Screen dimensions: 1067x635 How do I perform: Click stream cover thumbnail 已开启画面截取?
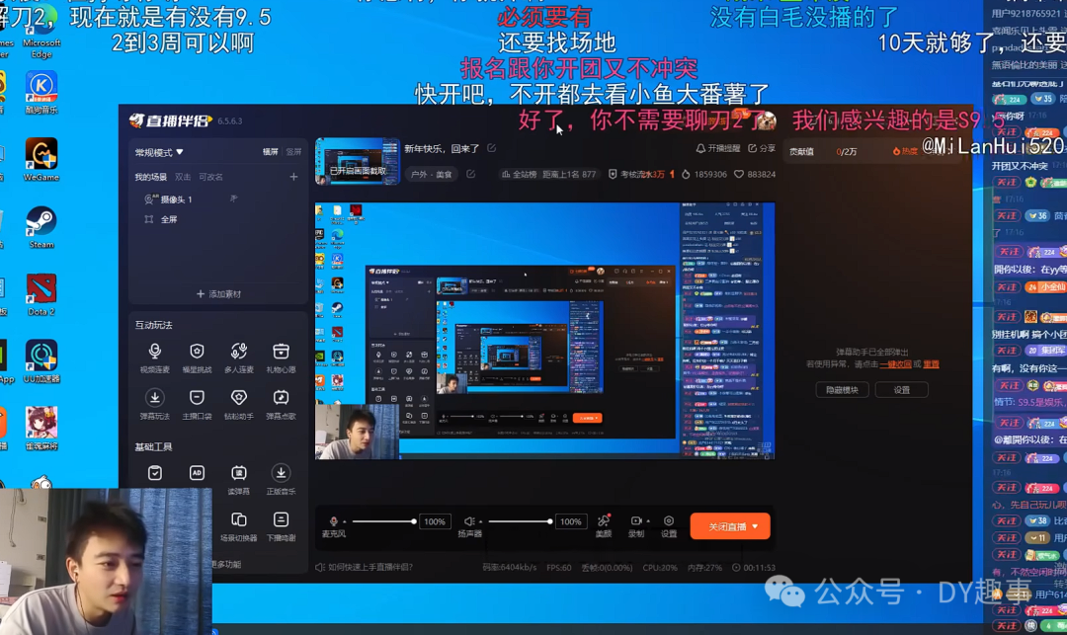click(358, 161)
